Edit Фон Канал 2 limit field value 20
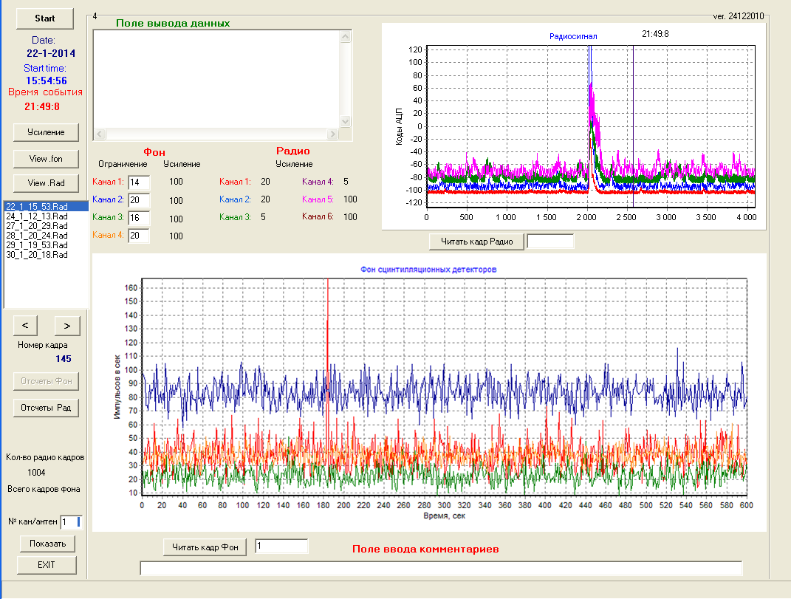The image size is (791, 599). point(139,200)
